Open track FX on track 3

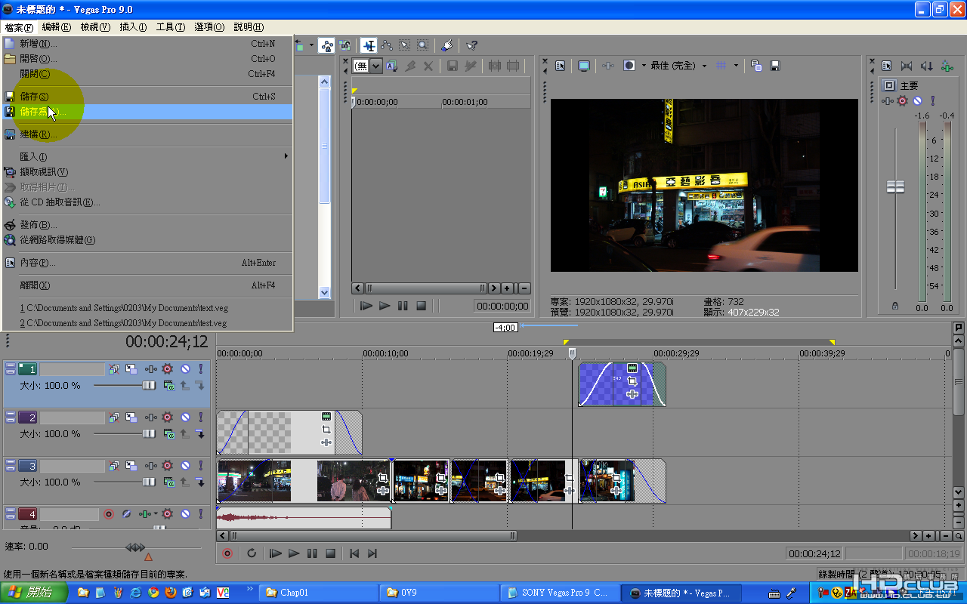[x=168, y=466]
